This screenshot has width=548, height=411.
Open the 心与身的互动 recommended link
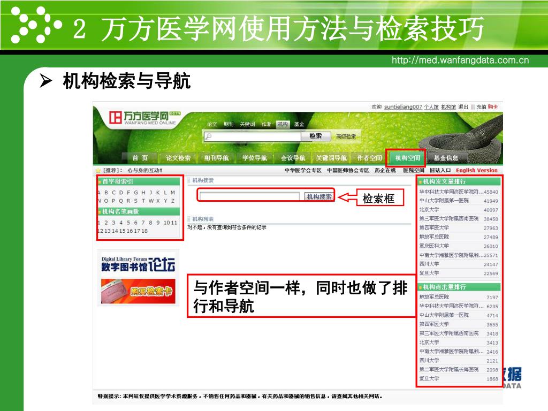click(144, 171)
